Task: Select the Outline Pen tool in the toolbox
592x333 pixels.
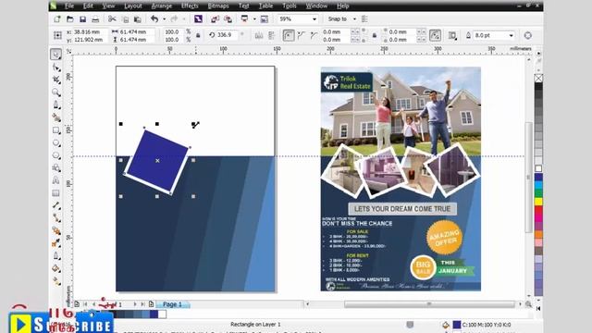Action: [x=56, y=256]
